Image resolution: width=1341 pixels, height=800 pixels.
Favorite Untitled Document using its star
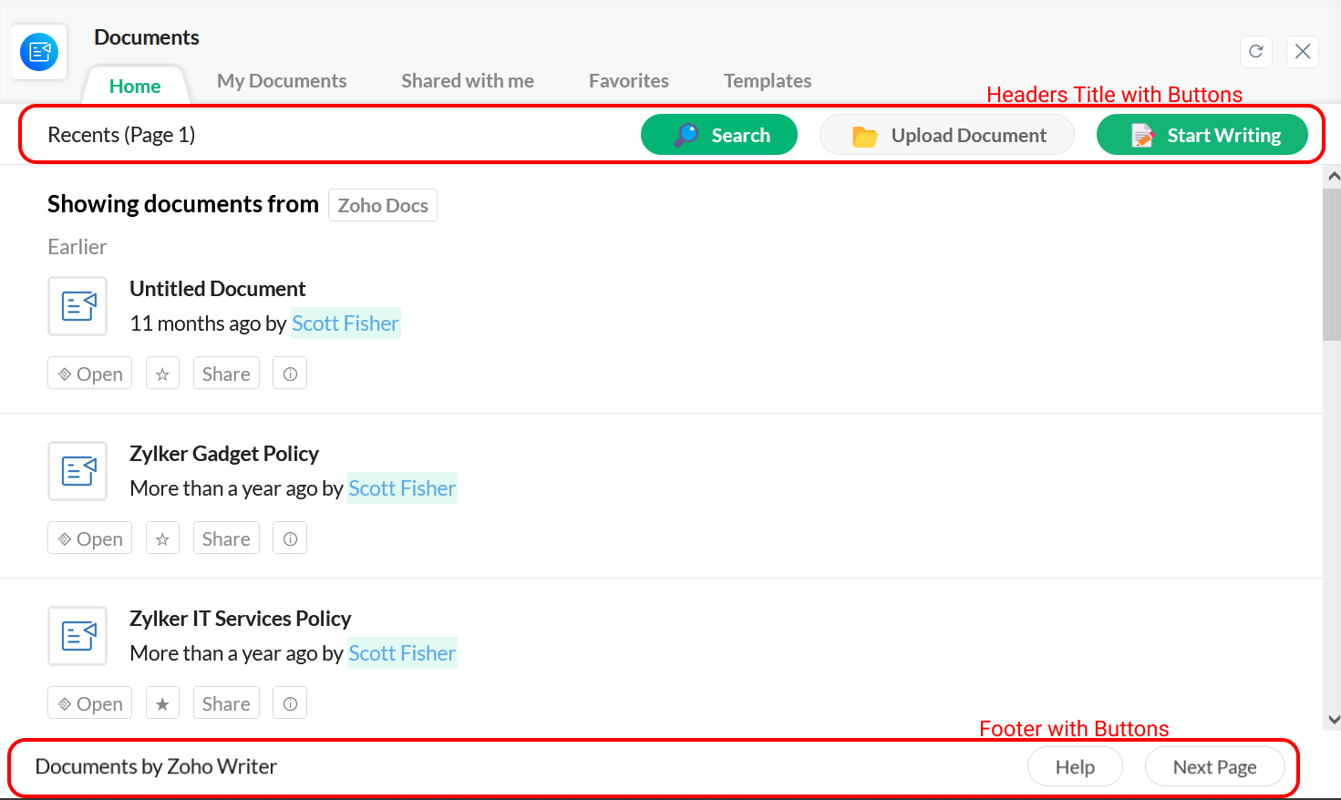[x=162, y=373]
